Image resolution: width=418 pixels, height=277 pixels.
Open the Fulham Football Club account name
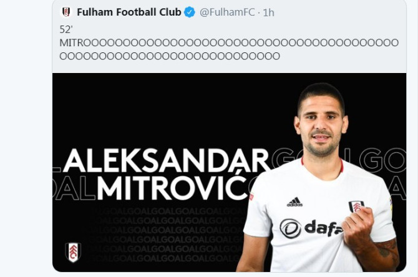point(129,12)
